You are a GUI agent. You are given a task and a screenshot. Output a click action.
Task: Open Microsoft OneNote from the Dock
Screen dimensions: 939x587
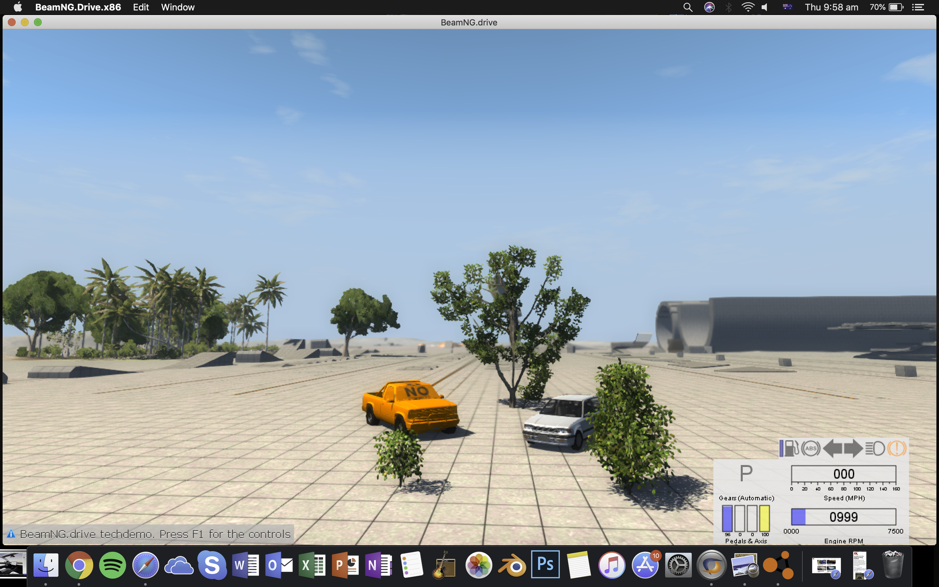[379, 565]
